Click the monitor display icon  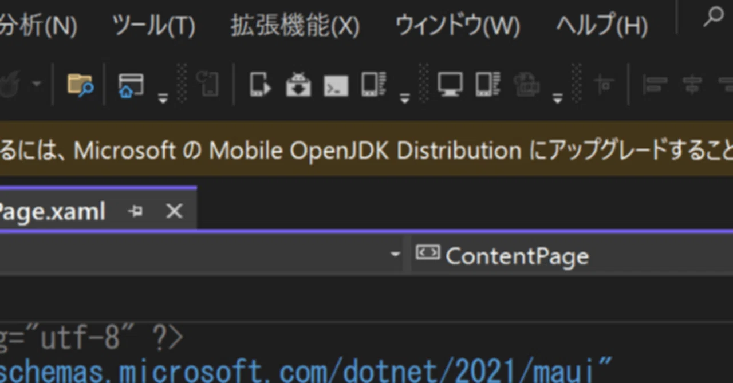pos(450,84)
